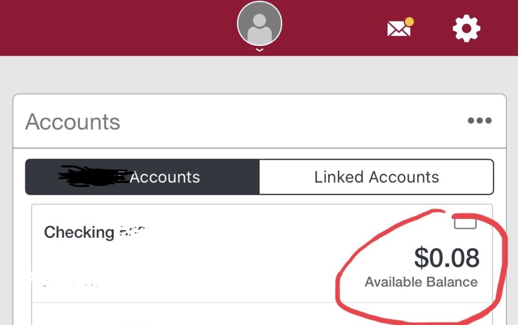Tap the Available Balance label
The width and height of the screenshot is (518, 325).
(421, 282)
